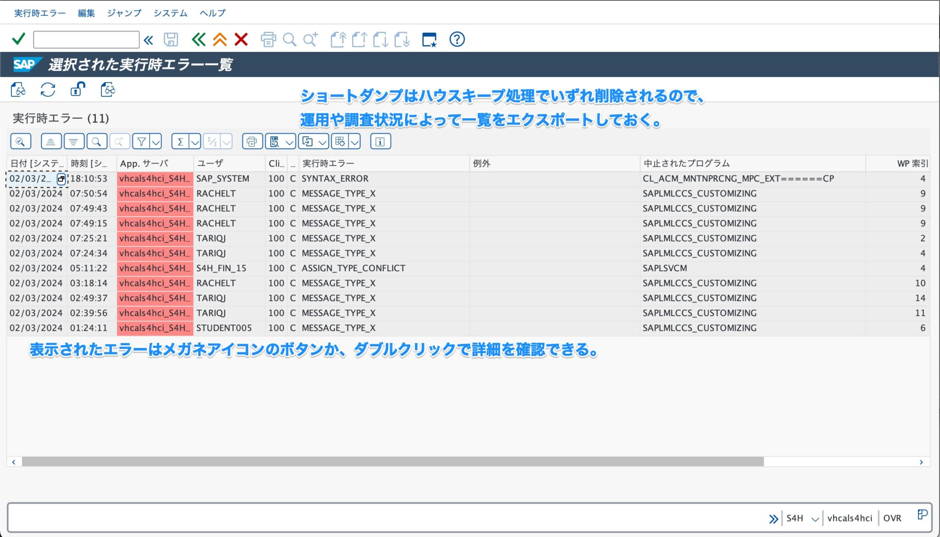Open the システム menu

[x=170, y=13]
